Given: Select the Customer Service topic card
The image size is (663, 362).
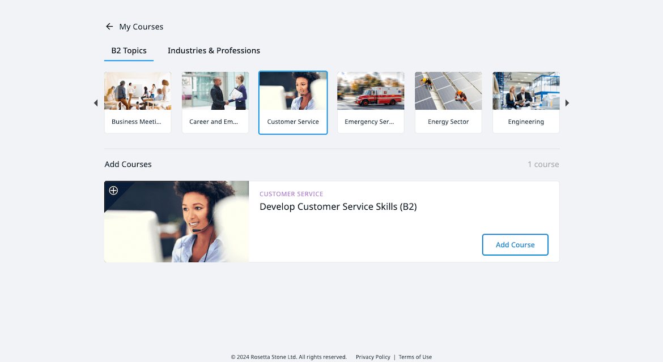Looking at the screenshot, I should click(293, 102).
